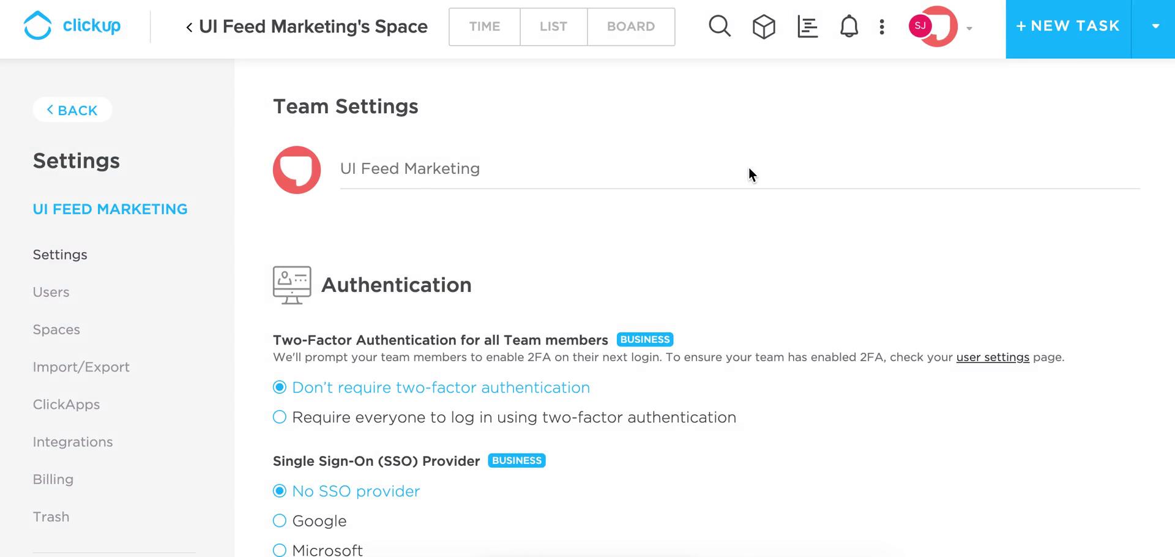This screenshot has height=557, width=1175.
Task: Follow the user settings link
Action: pyautogui.click(x=993, y=357)
